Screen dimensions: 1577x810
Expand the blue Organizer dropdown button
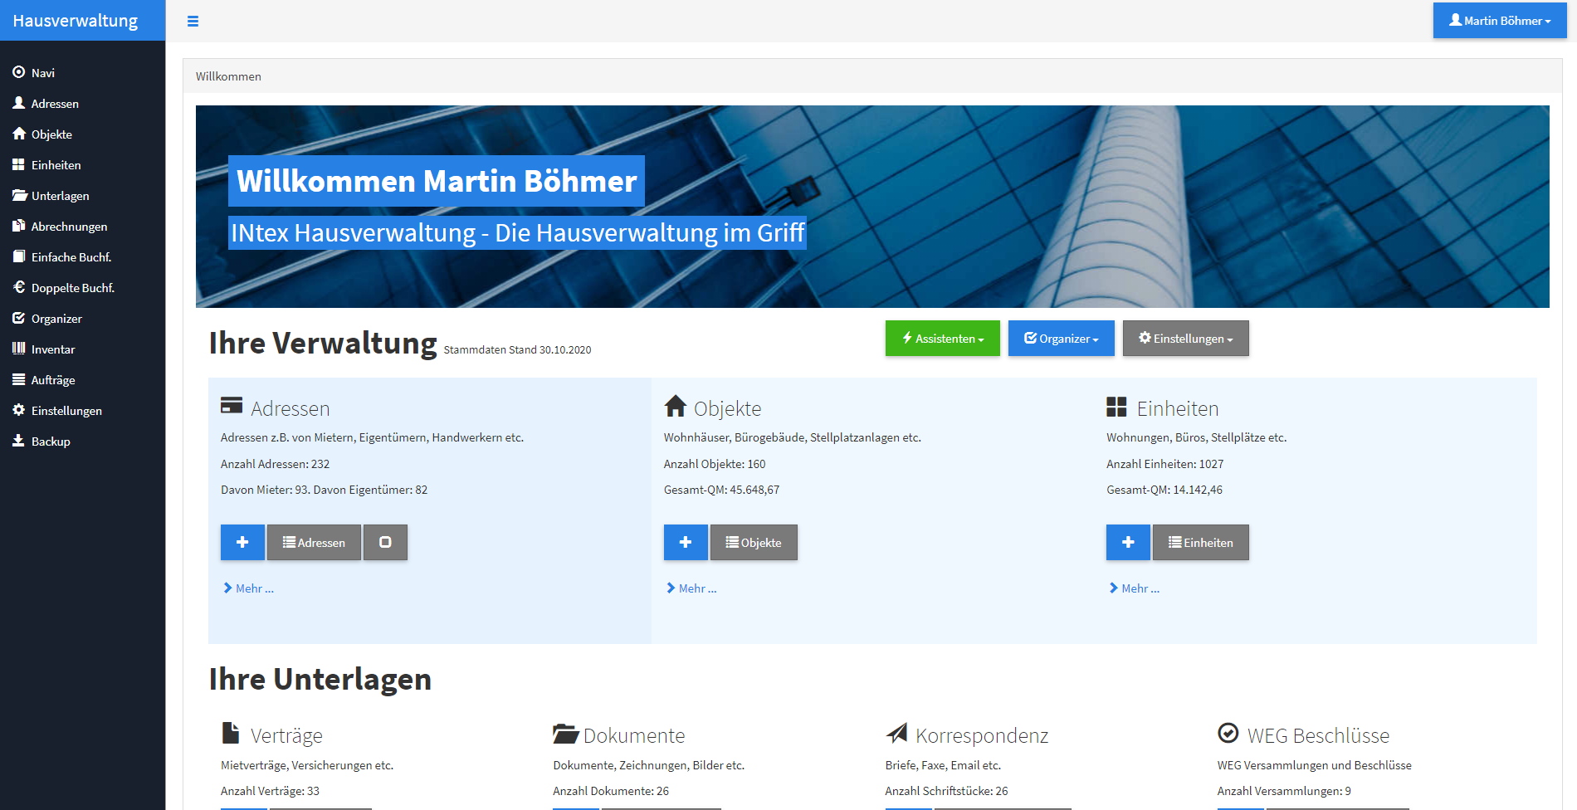click(x=1061, y=339)
